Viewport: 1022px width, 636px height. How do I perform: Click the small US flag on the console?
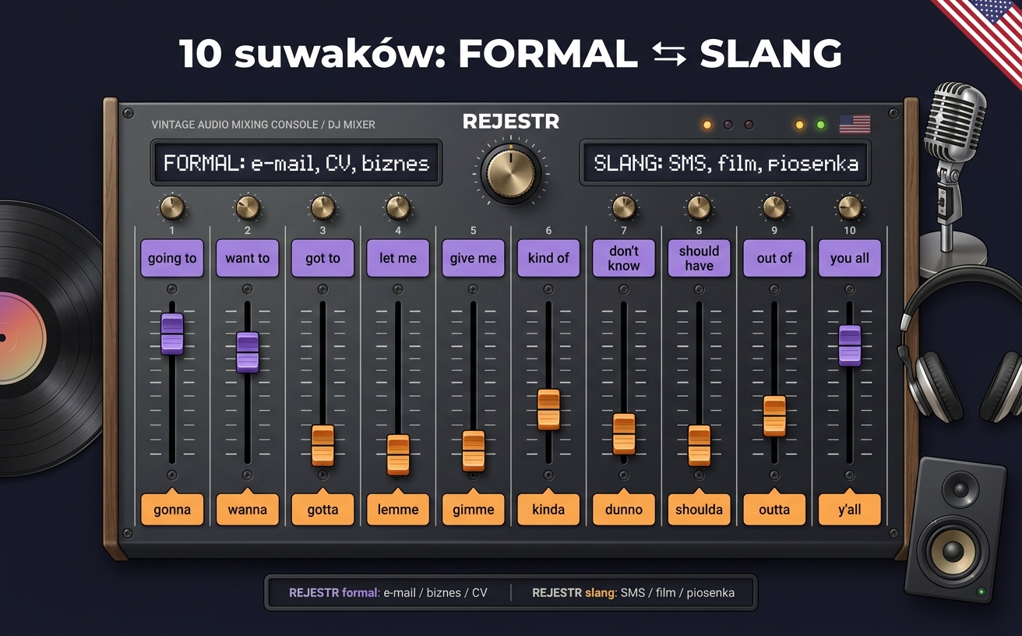[x=855, y=125]
